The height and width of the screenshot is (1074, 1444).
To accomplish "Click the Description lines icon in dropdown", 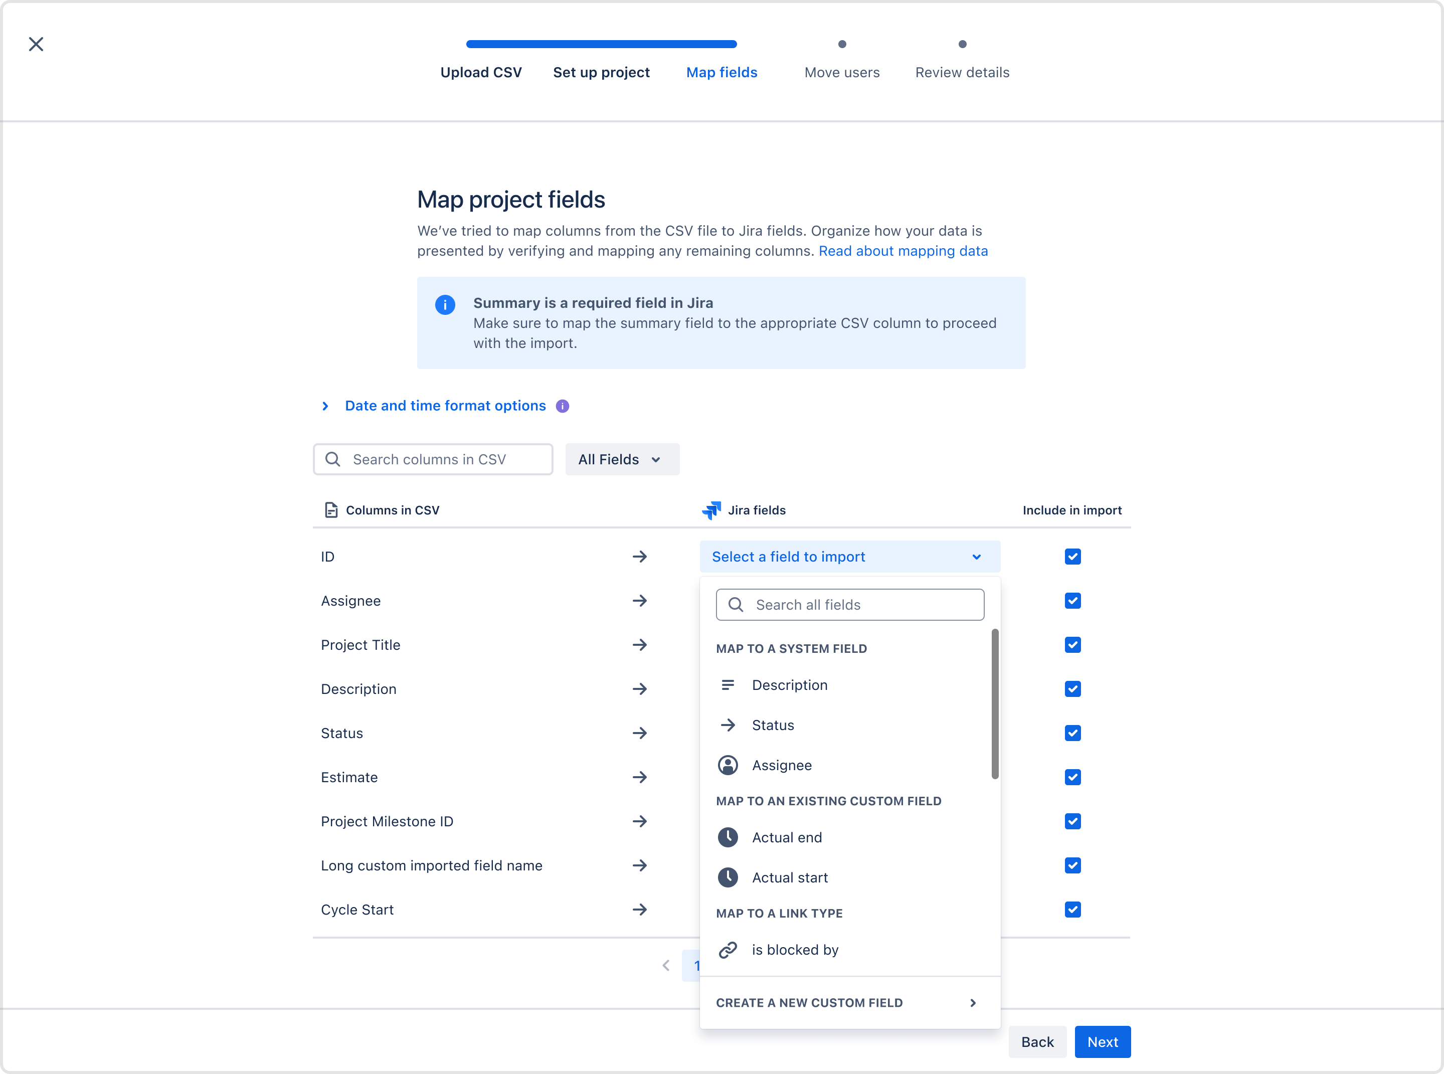I will pyautogui.click(x=728, y=685).
